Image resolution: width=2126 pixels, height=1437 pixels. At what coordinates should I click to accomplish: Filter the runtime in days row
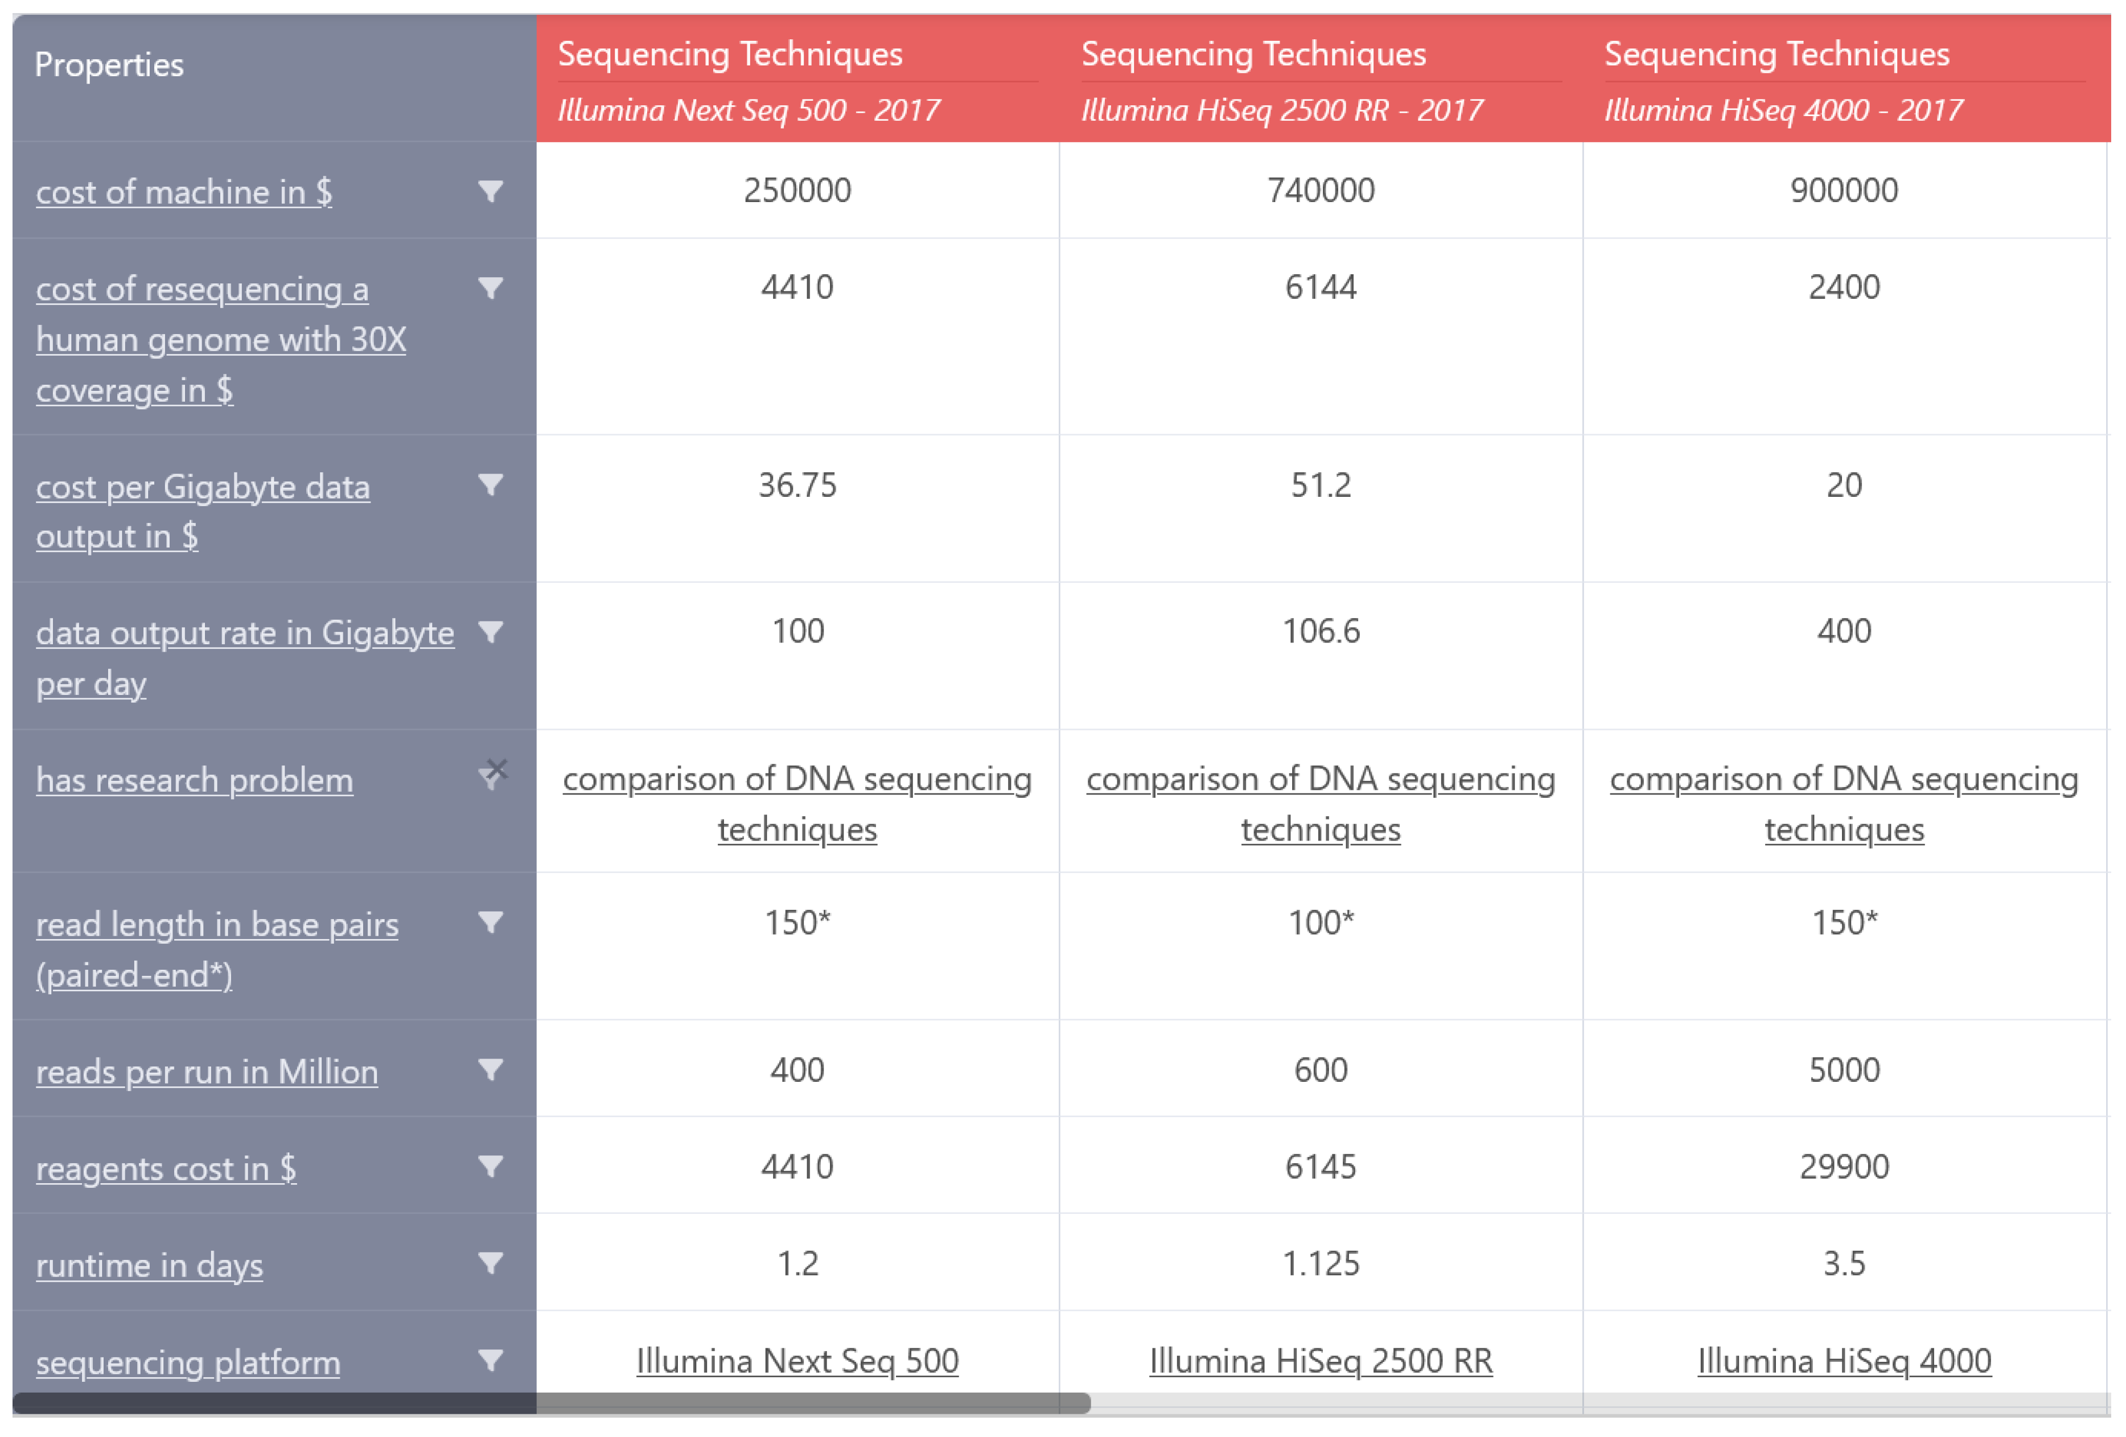pos(490,1263)
